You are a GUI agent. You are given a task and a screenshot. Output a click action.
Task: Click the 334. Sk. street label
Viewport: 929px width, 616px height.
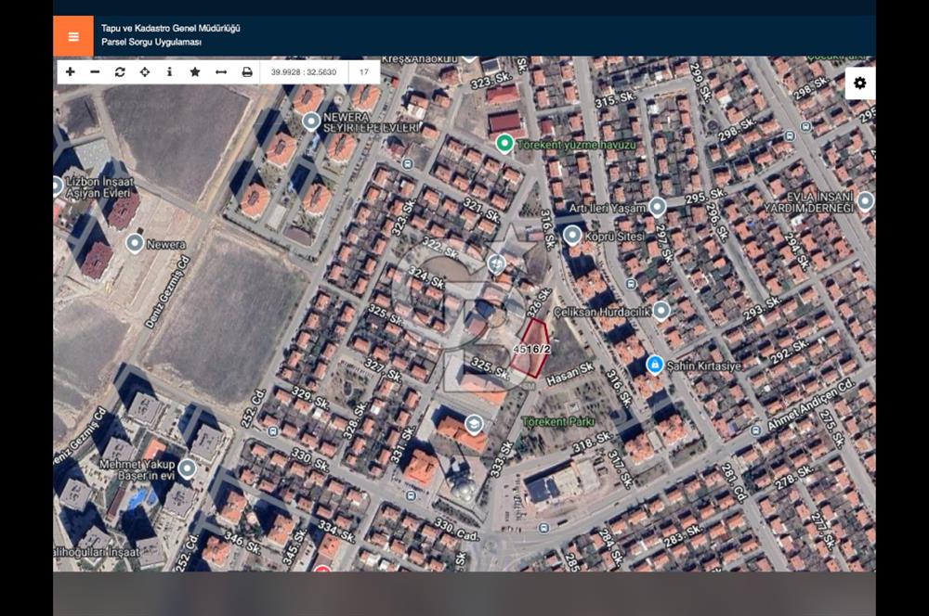tap(336, 531)
